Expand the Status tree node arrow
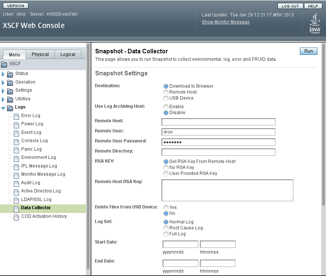 click(x=3, y=74)
